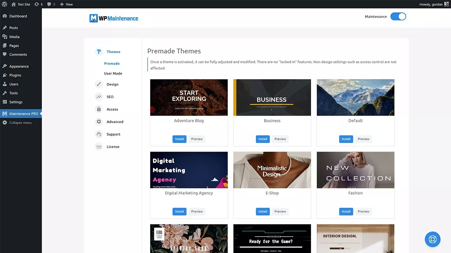Expand the Themes section in sidebar
This screenshot has width=451, height=253.
point(113,52)
